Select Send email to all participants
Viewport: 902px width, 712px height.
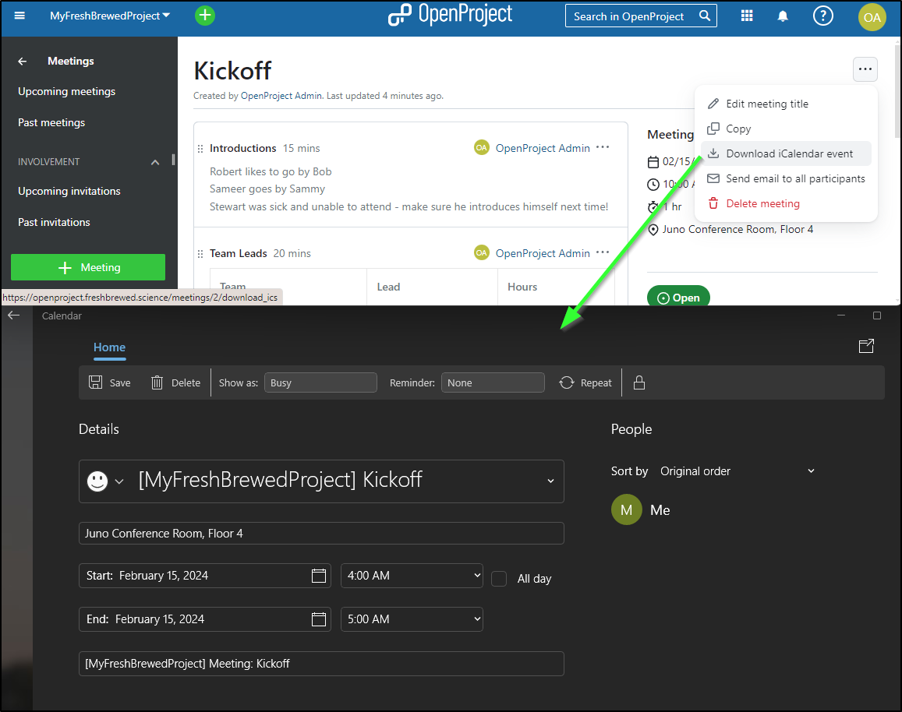coord(786,178)
